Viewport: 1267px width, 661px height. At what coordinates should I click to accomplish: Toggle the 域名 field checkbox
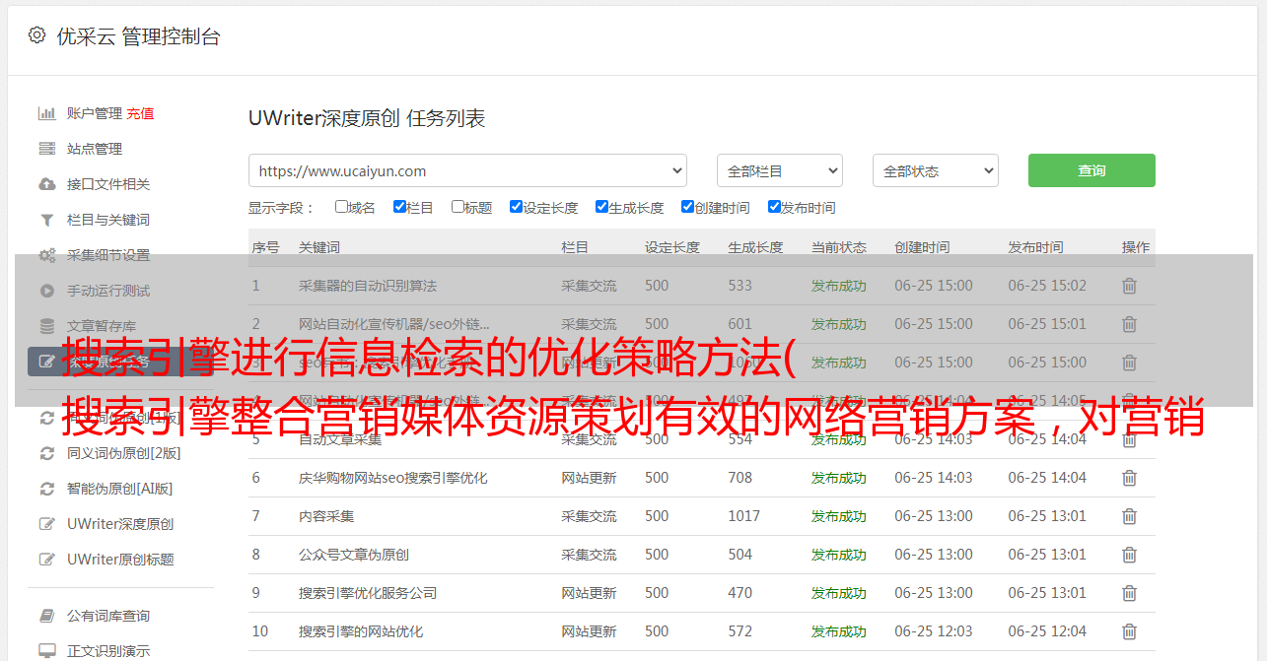pyautogui.click(x=341, y=207)
